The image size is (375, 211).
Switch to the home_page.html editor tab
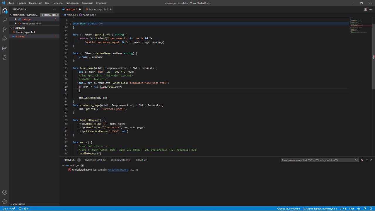pos(98,9)
